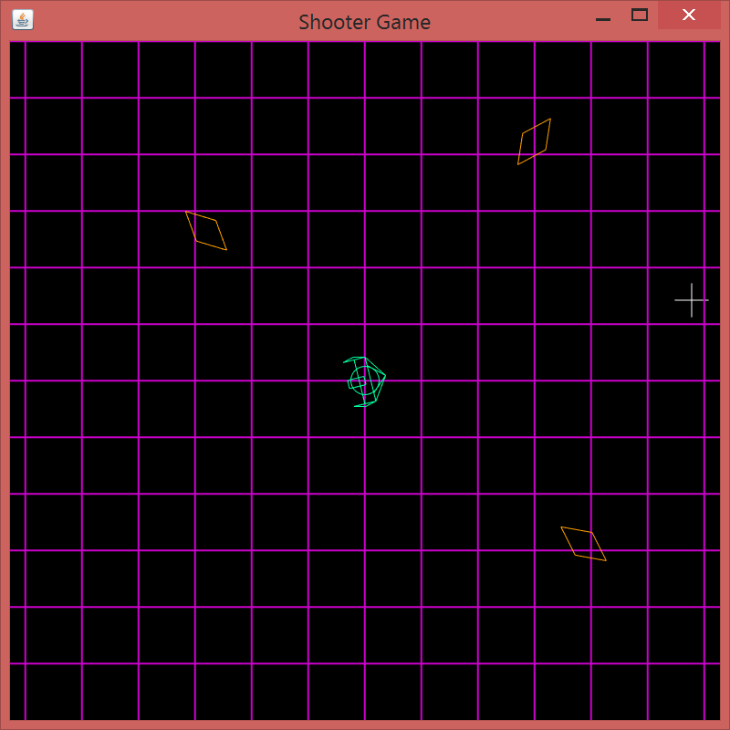Close the Shooter Game window
The image size is (730, 730).
click(x=689, y=15)
